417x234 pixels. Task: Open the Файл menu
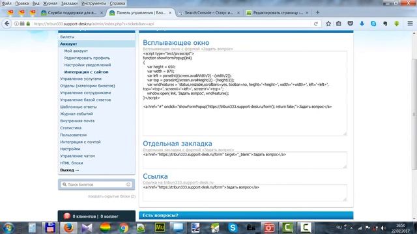[x=7, y=3]
